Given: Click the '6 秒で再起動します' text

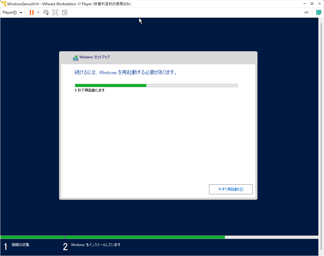Looking at the screenshot, I should 90,90.
